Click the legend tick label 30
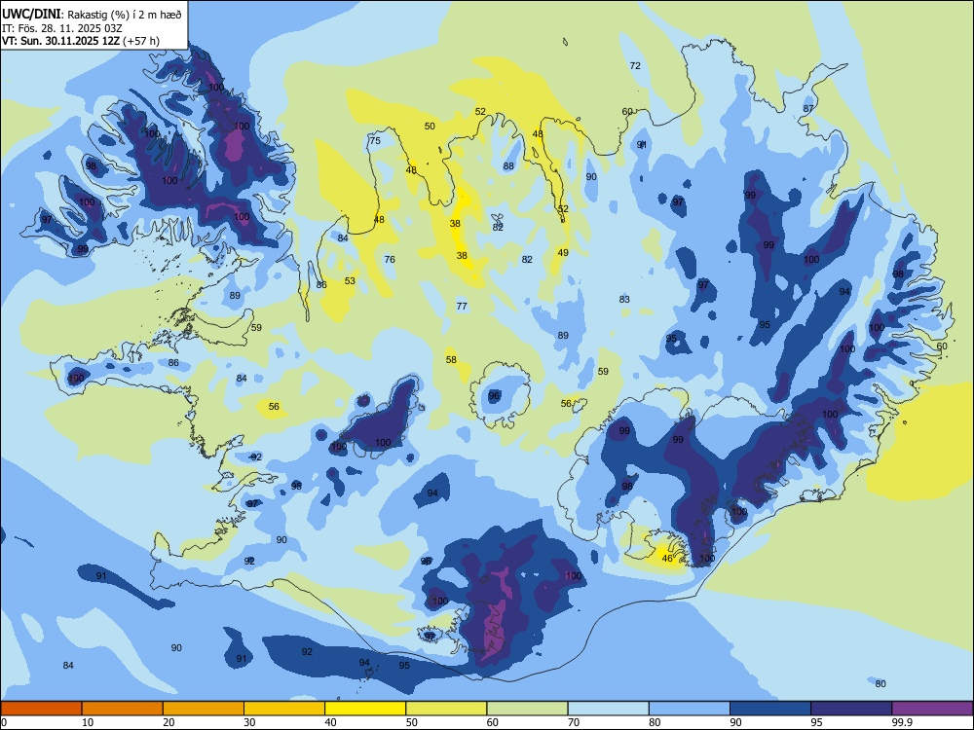974x730 pixels. coord(249,722)
